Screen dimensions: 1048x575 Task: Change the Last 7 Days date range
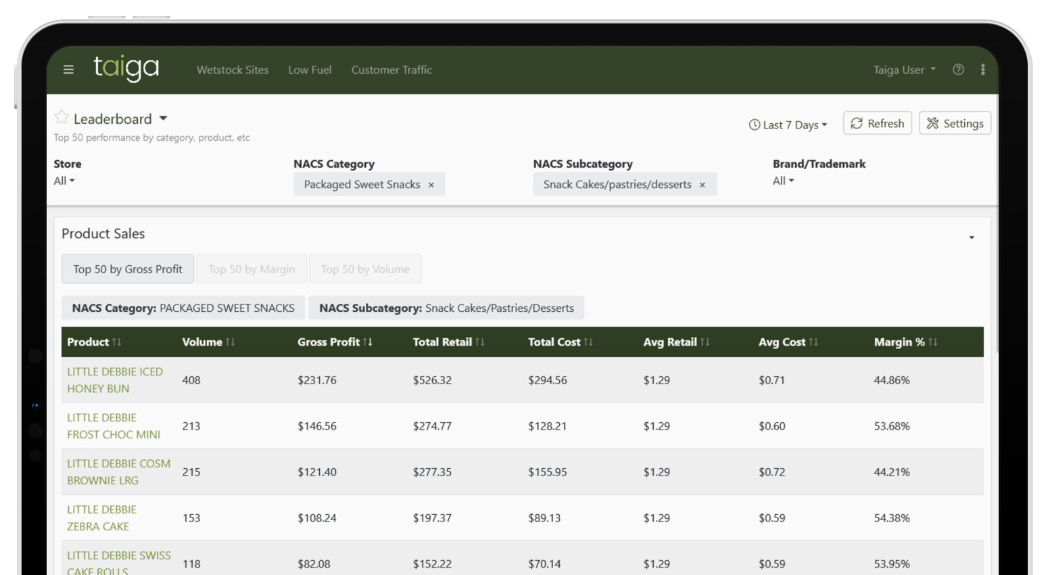[788, 124]
